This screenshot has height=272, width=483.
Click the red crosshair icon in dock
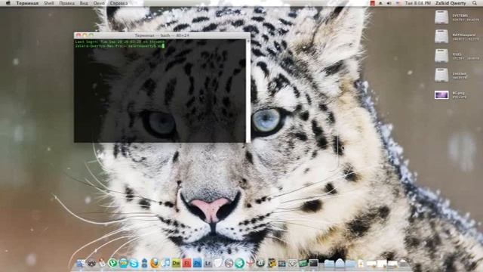point(251,263)
